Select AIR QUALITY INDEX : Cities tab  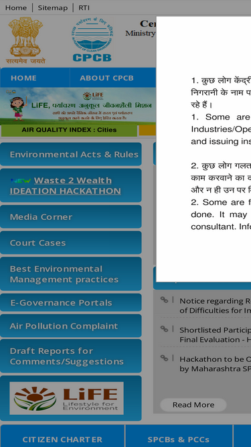69,130
